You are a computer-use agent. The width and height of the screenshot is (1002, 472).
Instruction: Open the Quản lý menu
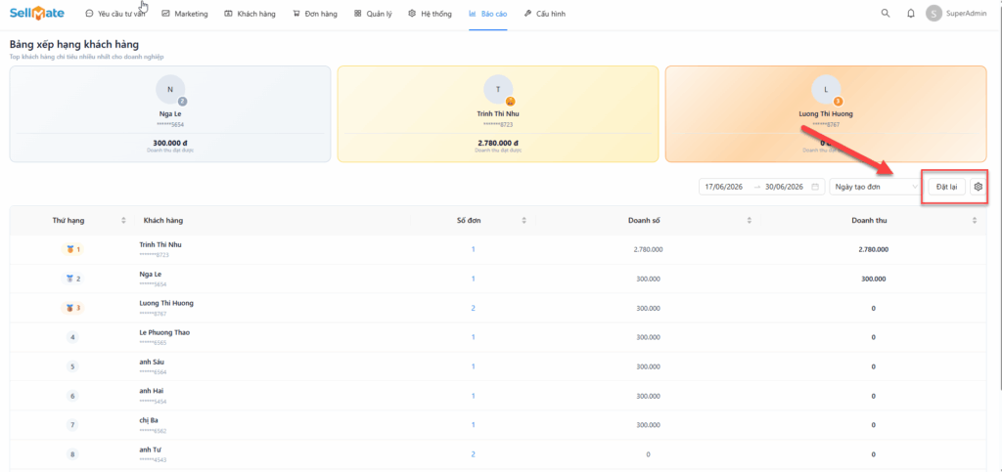(x=373, y=14)
